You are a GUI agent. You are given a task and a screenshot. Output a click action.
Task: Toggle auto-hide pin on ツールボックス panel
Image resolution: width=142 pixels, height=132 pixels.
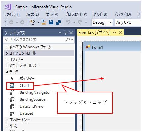pyautogui.click(x=66, y=33)
